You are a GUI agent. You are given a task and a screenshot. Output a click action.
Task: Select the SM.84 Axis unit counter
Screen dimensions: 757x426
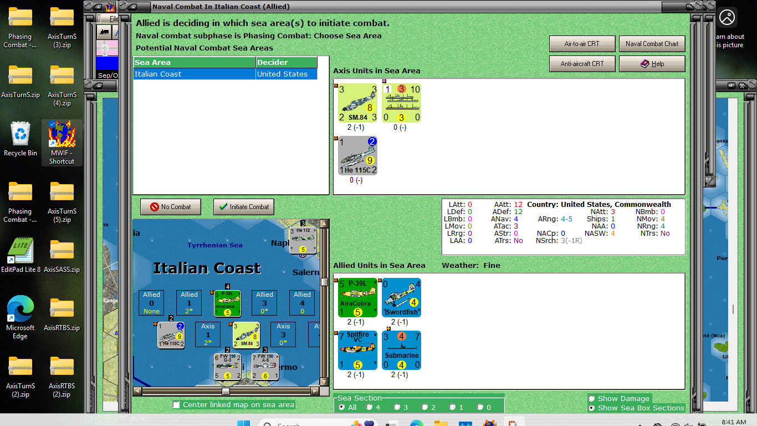point(357,103)
